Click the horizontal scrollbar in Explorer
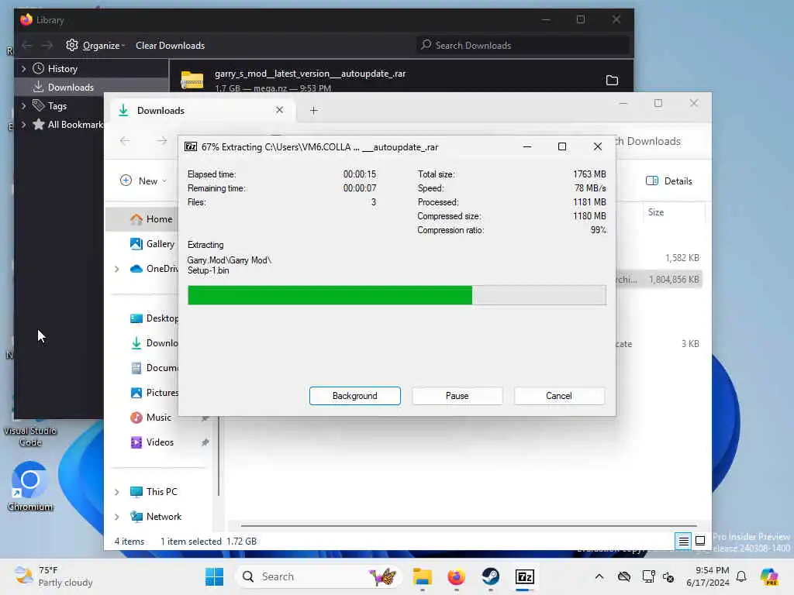This screenshot has height=595, width=794. click(468, 526)
